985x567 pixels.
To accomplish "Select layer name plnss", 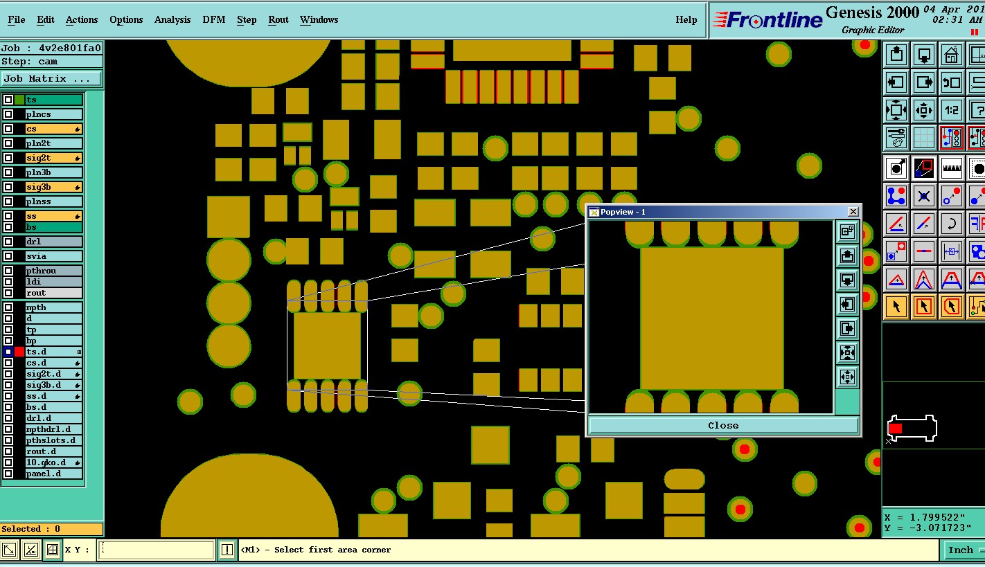I will [x=54, y=201].
